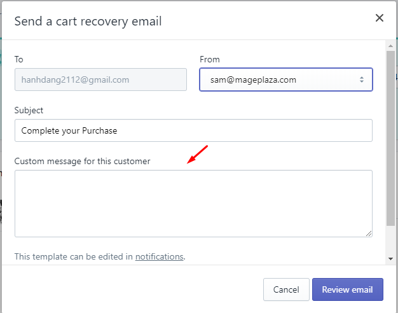Click the message box resize grip icon
This screenshot has height=313, width=398.
pyautogui.click(x=369, y=233)
